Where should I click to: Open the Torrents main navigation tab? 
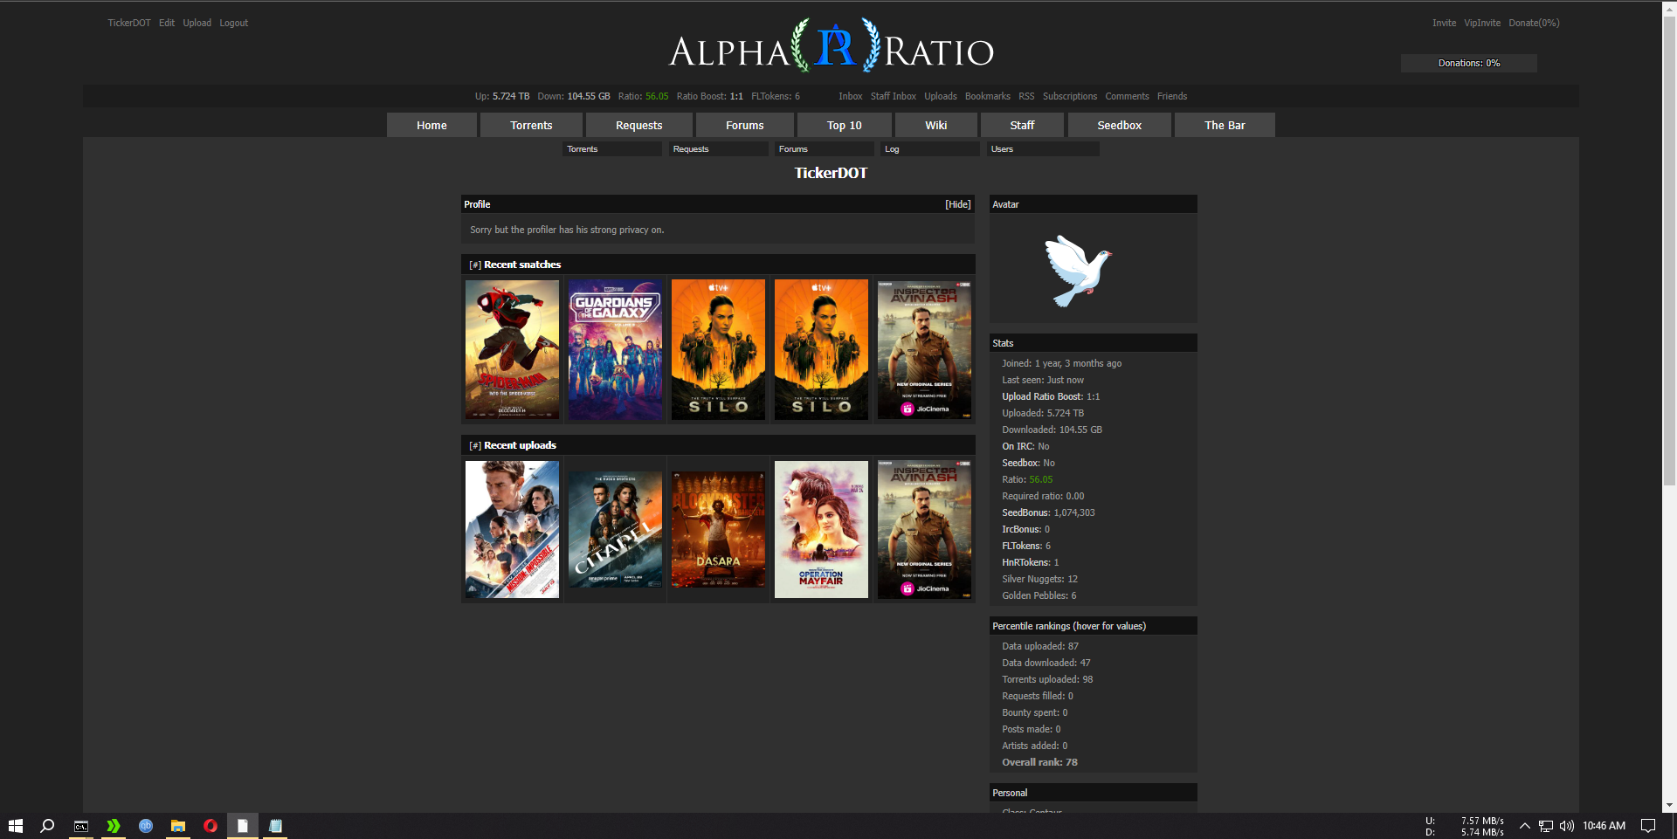(531, 125)
